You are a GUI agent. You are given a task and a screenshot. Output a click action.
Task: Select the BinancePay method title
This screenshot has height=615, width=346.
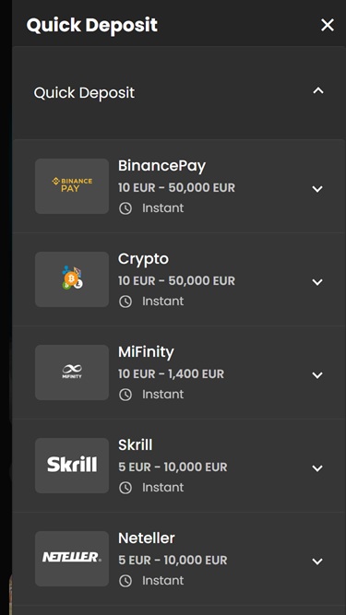click(161, 166)
